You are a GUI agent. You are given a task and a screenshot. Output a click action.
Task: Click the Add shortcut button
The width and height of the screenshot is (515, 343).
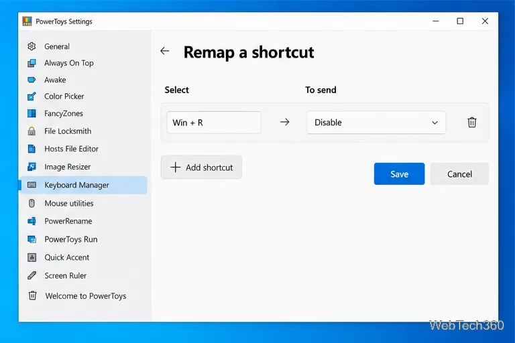pos(201,167)
